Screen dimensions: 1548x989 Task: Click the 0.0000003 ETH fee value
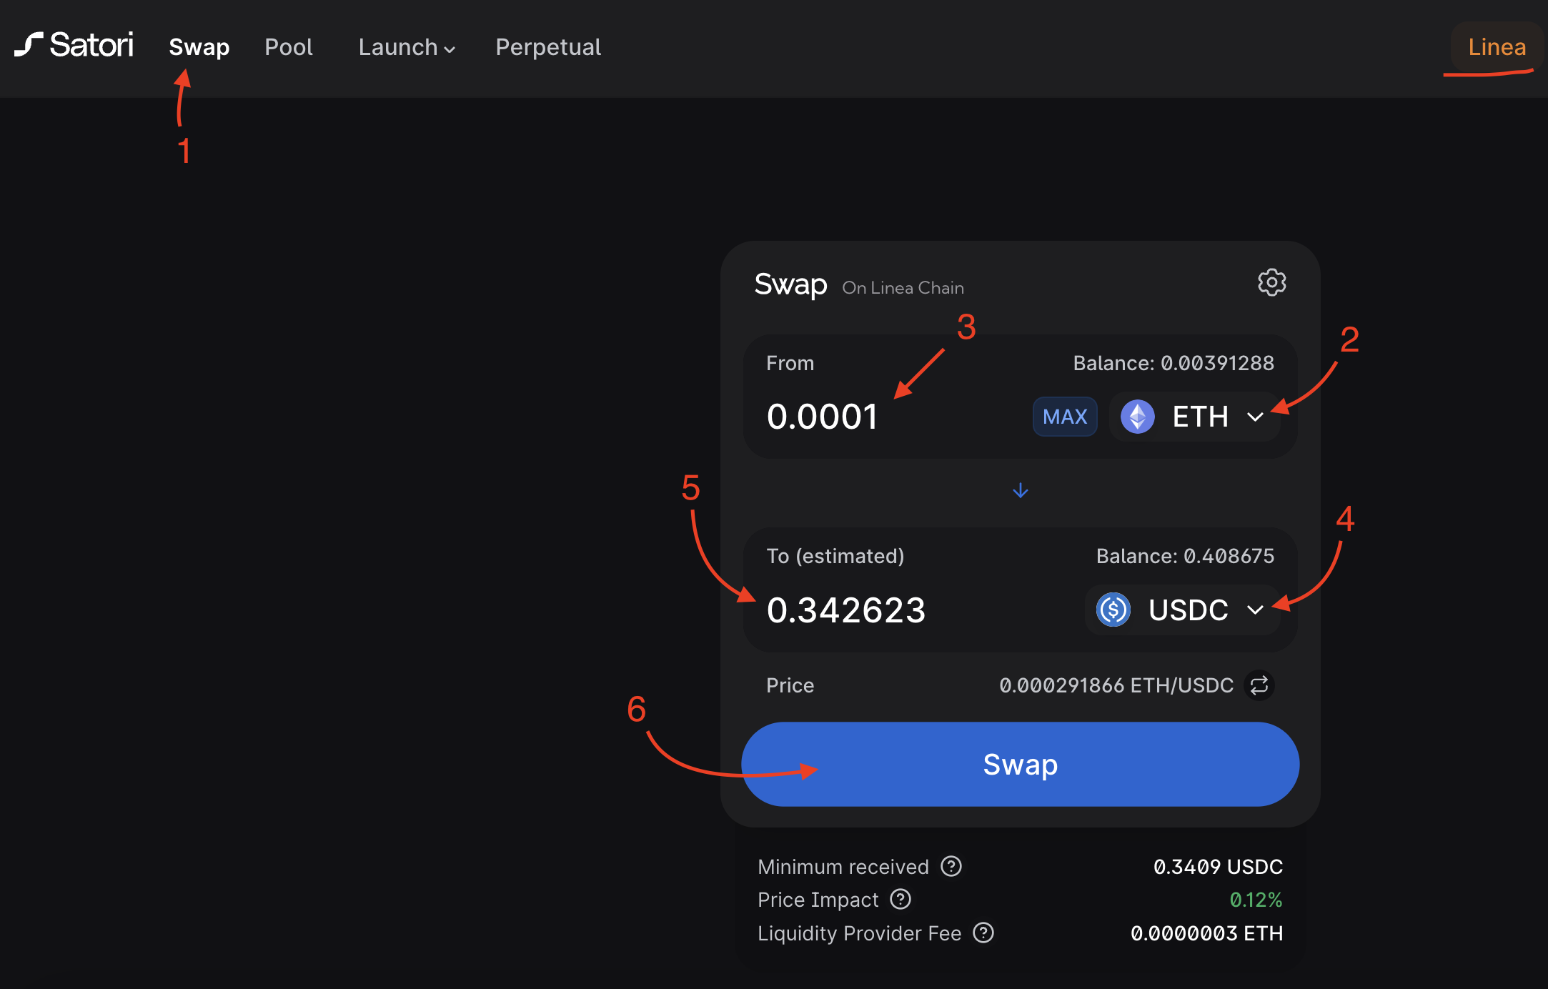tap(1206, 933)
